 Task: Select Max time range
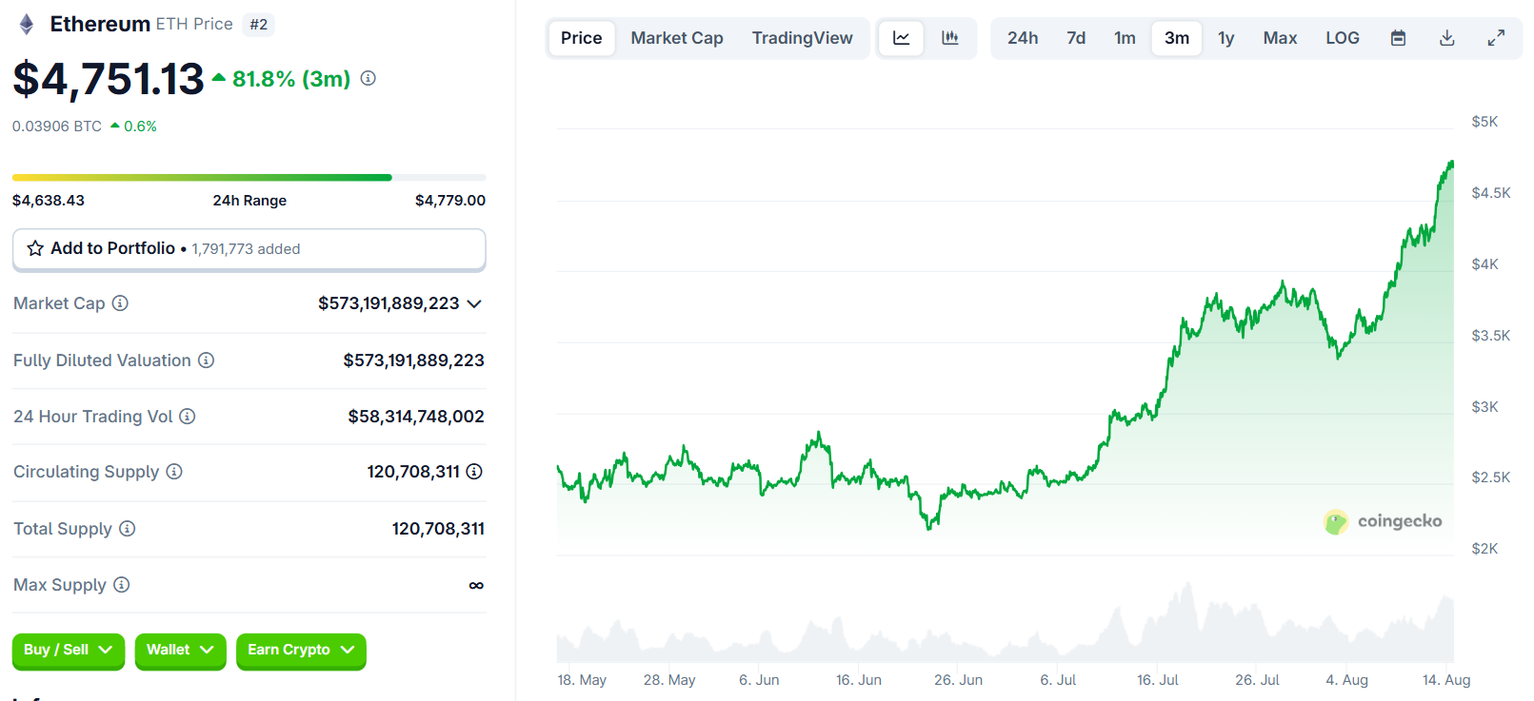[x=1280, y=38]
